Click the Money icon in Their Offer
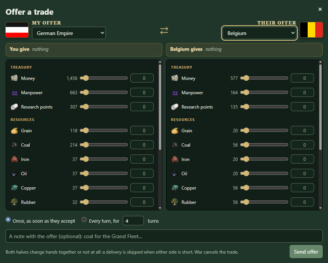The height and width of the screenshot is (263, 328). tap(175, 78)
